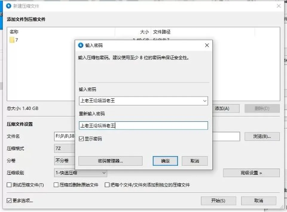Image resolution: width=287 pixels, height=212 pixels.
Task: Open the 分卷 不分卷 dropdown
Action: [65, 161]
